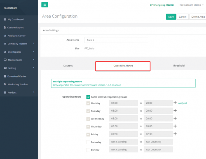Add another time slot for Friday
The width and height of the screenshot is (206, 159).
[x=175, y=134]
